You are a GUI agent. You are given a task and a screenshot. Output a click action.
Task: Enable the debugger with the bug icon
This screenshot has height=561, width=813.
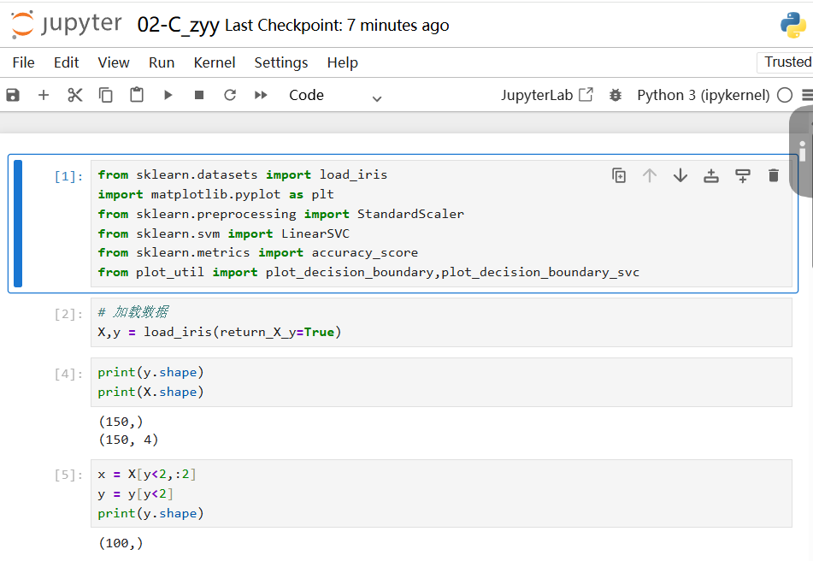tap(616, 95)
